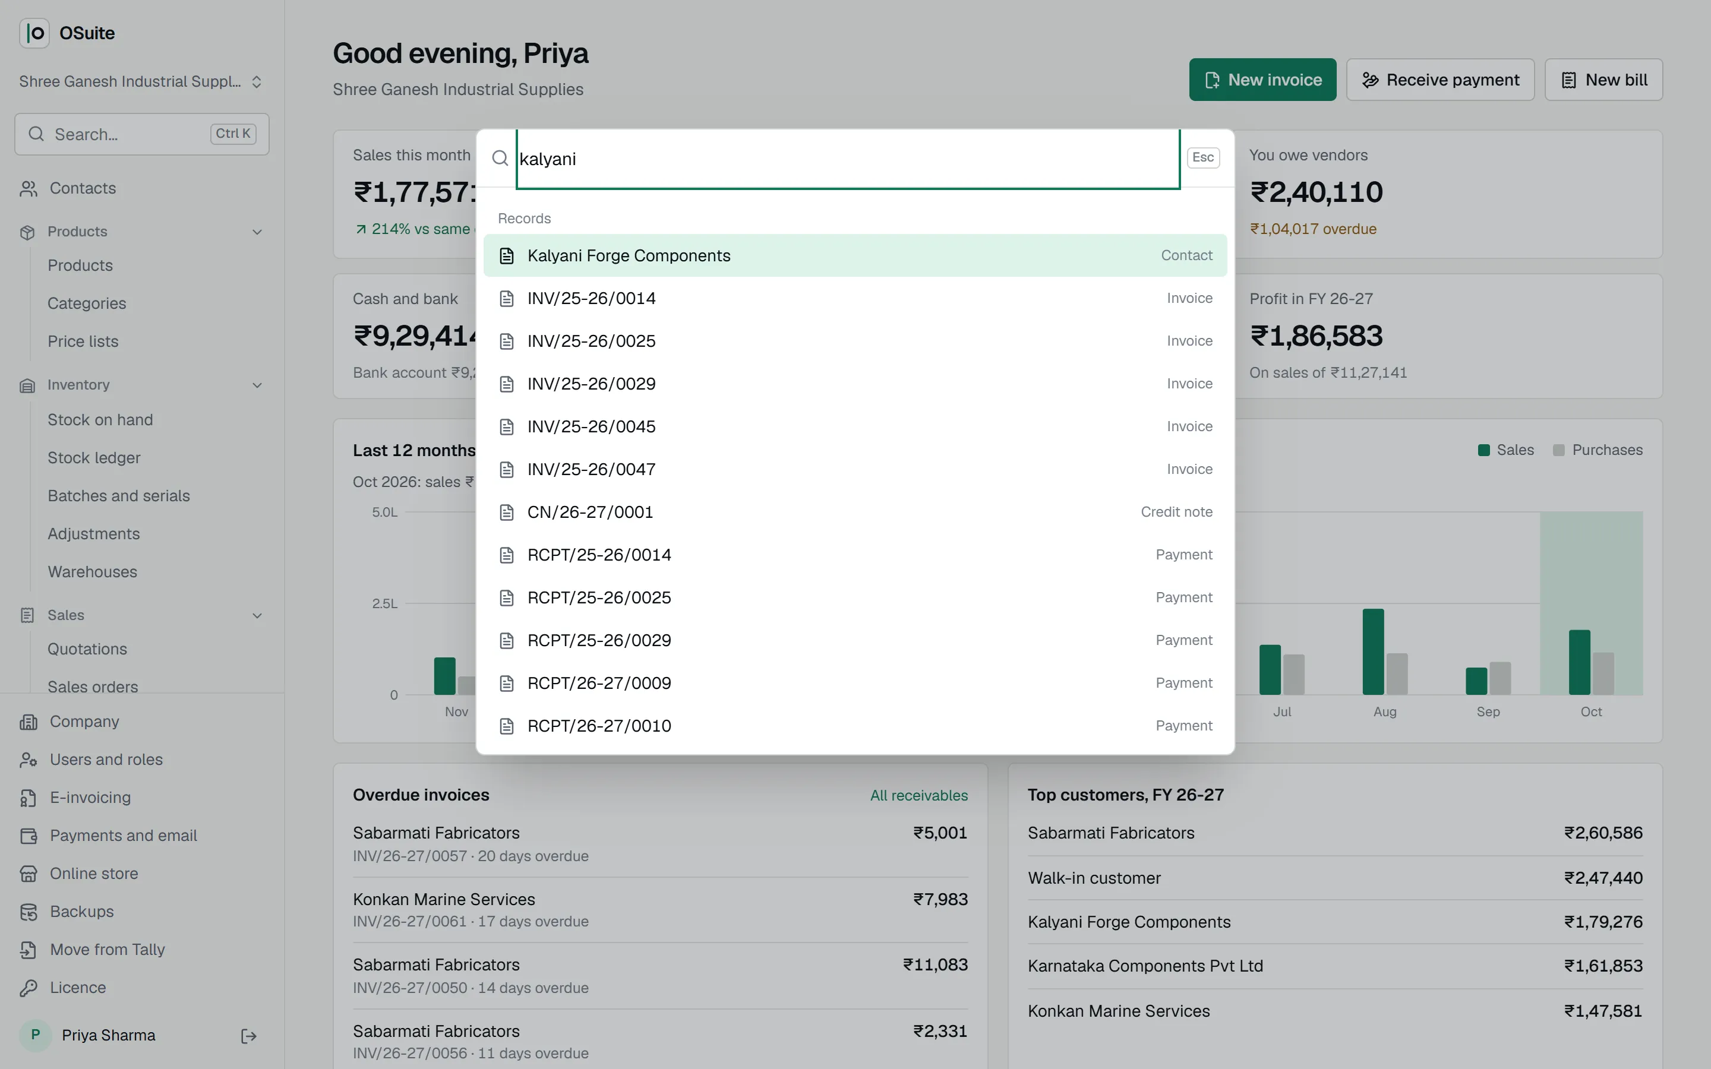Image resolution: width=1711 pixels, height=1069 pixels.
Task: Click the Priya Sharma avatar
Action: [x=36, y=1036]
